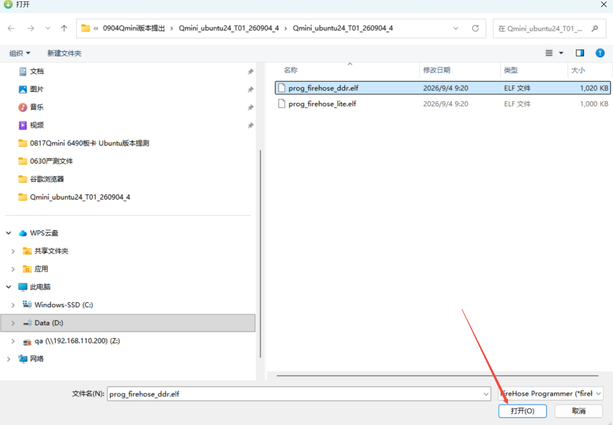The width and height of the screenshot is (613, 425).
Task: Click the 文件名 input field
Action: [x=295, y=394]
